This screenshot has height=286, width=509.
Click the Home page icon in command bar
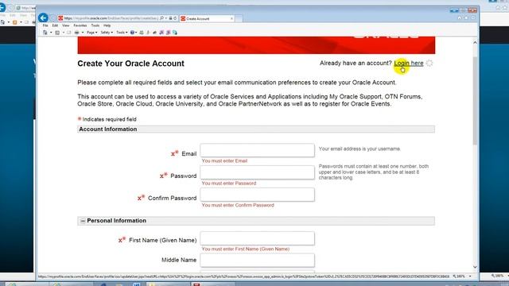pyautogui.click(x=45, y=33)
